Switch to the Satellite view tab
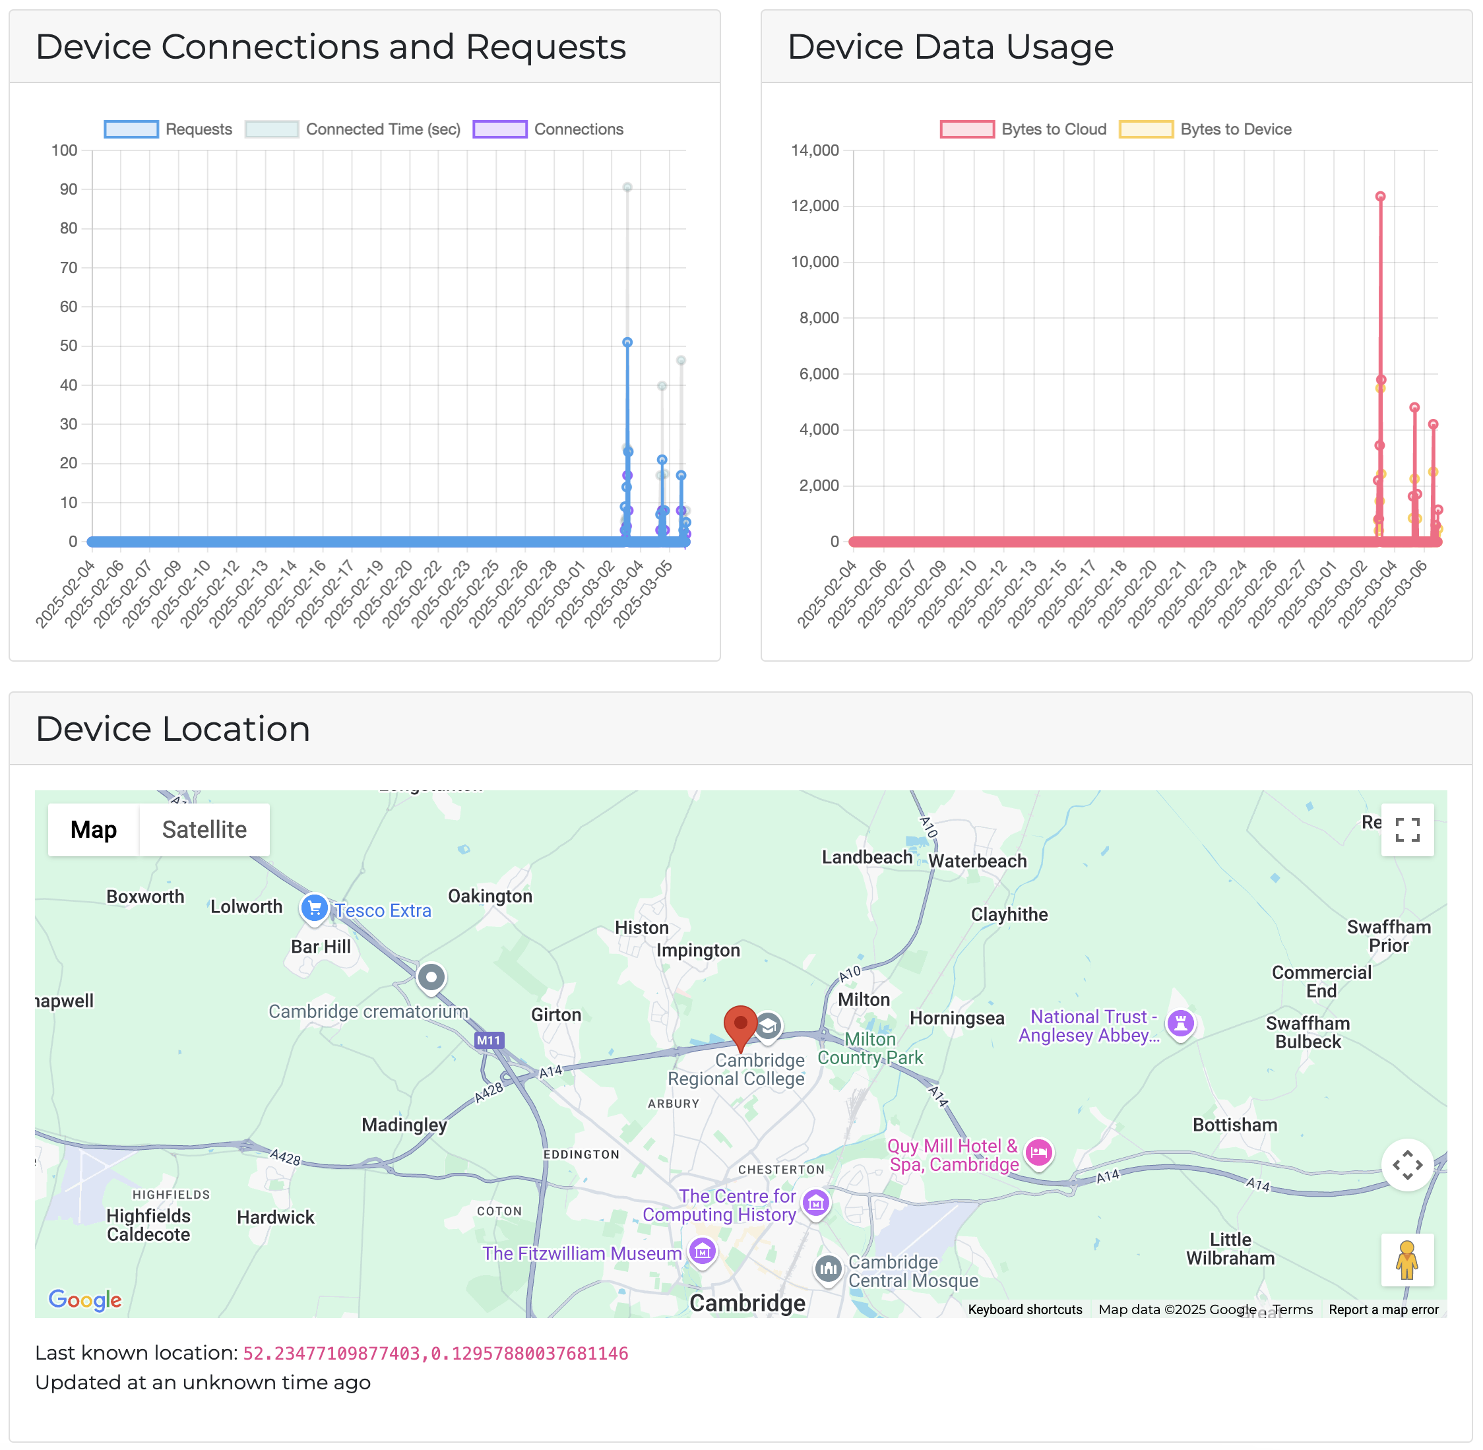The height and width of the screenshot is (1450, 1483). (x=204, y=829)
